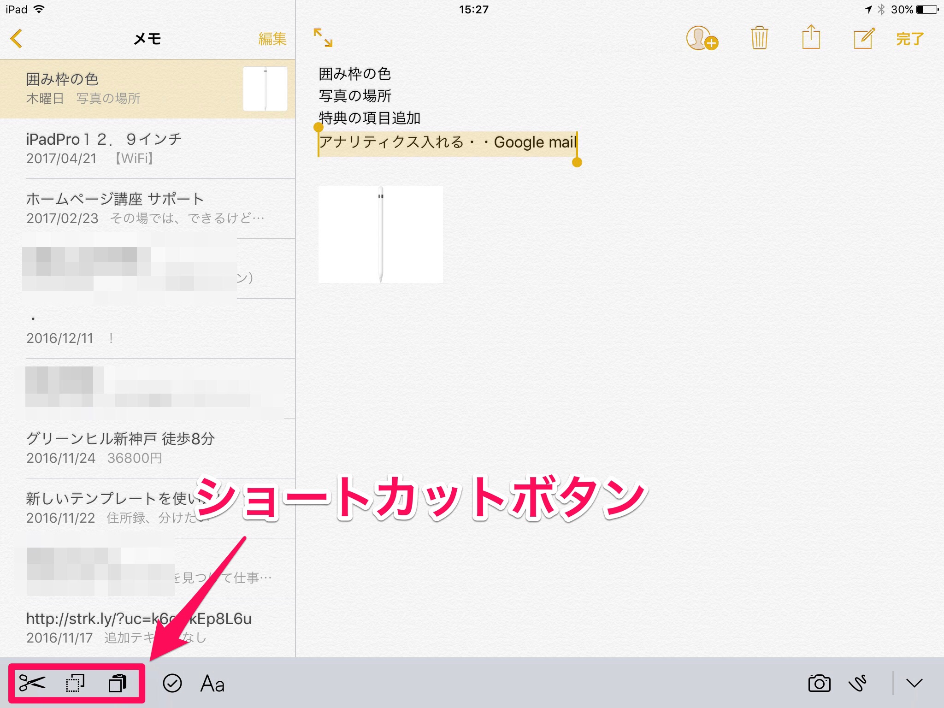Open the Aa text formatting options

(x=212, y=684)
